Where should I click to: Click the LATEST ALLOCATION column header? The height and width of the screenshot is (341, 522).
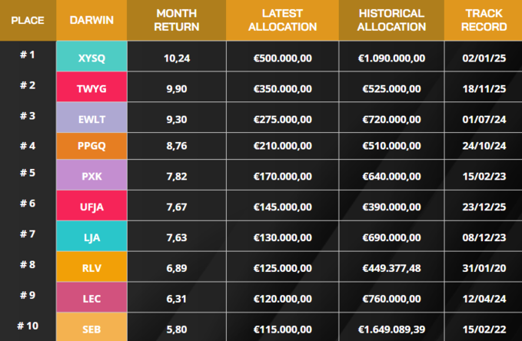coord(282,20)
